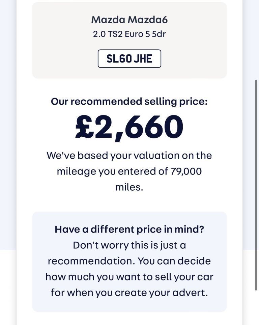Click the scrollbar track below the thumb
The height and width of the screenshot is (325, 259).
click(x=256, y=308)
